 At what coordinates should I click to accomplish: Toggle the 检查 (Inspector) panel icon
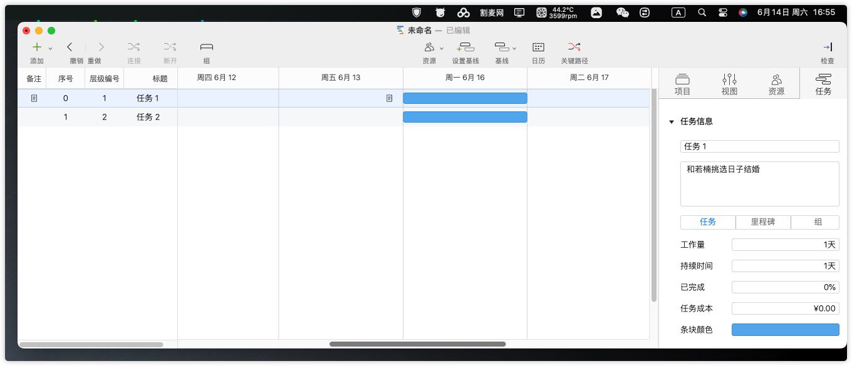(827, 47)
